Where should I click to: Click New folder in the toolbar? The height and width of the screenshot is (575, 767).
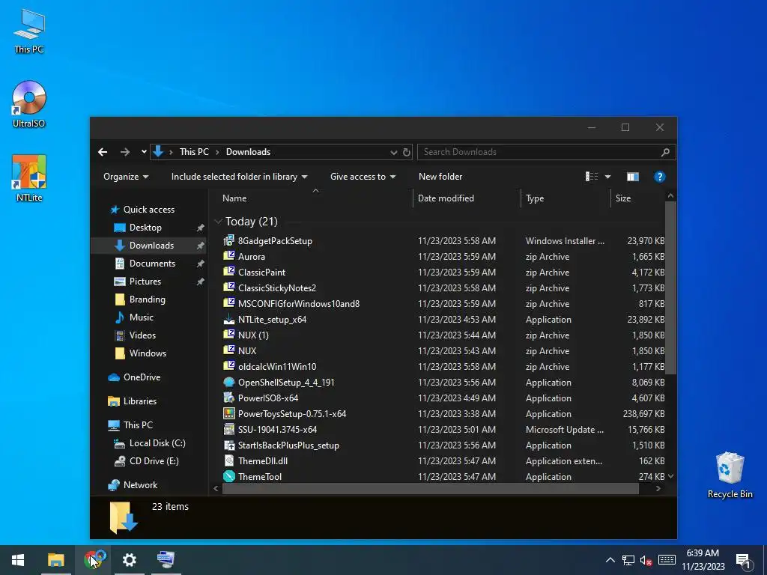click(x=440, y=177)
